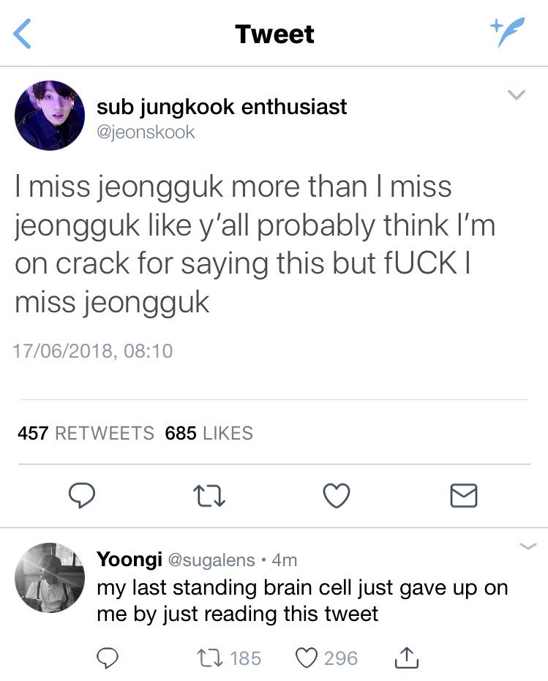The width and height of the screenshot is (548, 681).
Task: Open the tweet timestamp 17/06/2018, 08:10
Action: (93, 351)
